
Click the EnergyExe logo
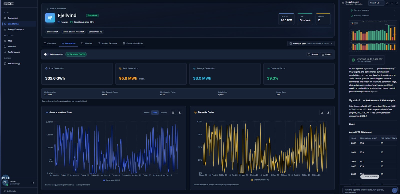(x=8, y=3)
